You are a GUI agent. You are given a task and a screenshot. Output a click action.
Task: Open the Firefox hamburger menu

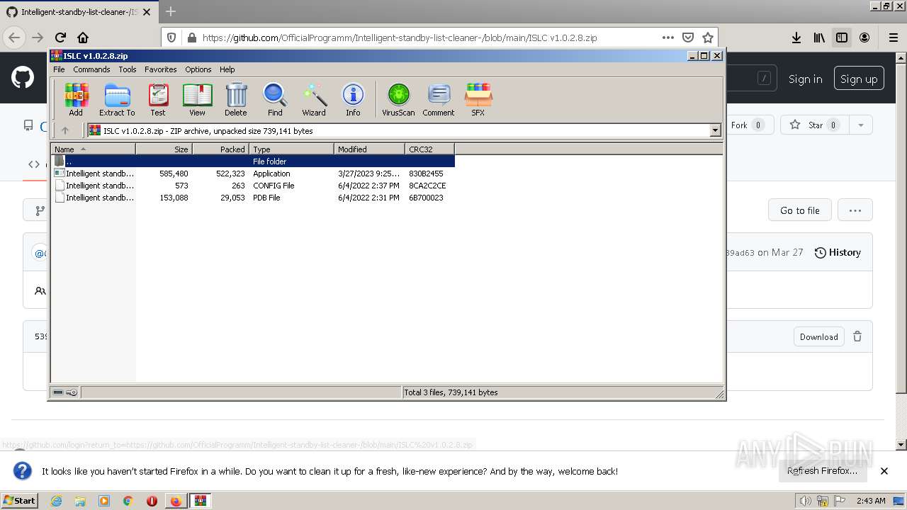click(x=894, y=38)
